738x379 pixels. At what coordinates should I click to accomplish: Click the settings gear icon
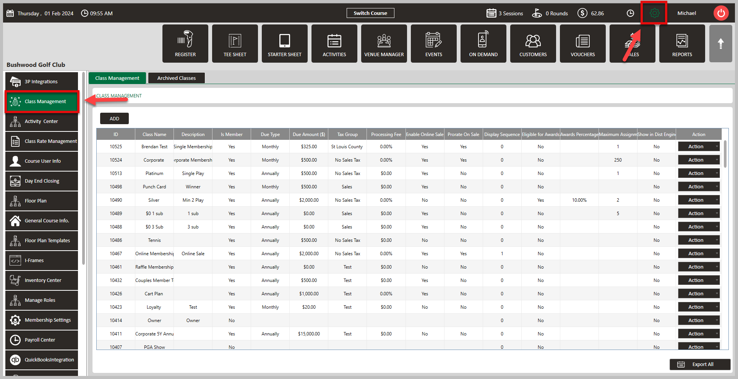click(x=654, y=13)
